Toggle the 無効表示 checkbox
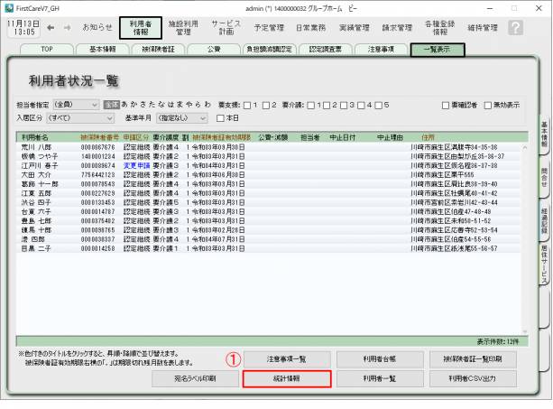 489,105
